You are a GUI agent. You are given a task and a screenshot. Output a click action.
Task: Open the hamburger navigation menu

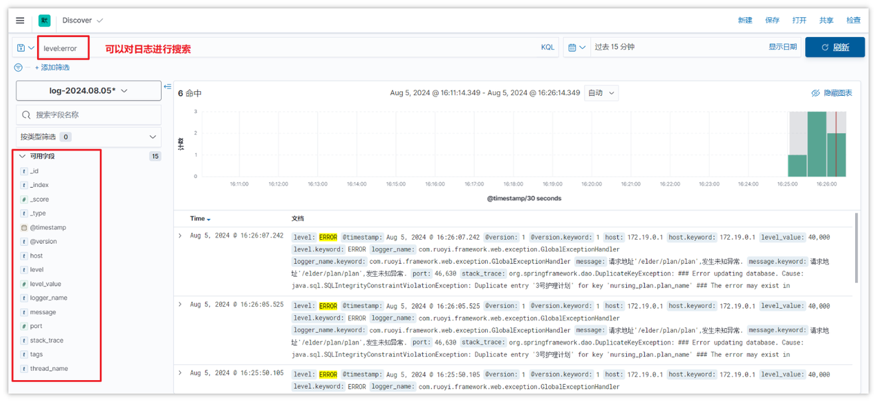tap(20, 21)
